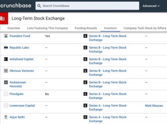Open the Matt Mazzeo partner link

pyautogui.click(x=154, y=106)
